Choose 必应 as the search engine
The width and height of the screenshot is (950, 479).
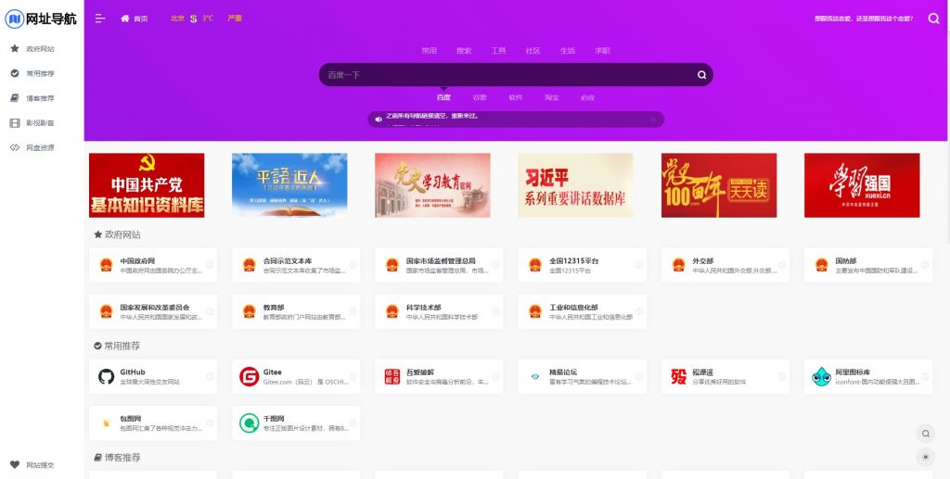pyautogui.click(x=587, y=97)
